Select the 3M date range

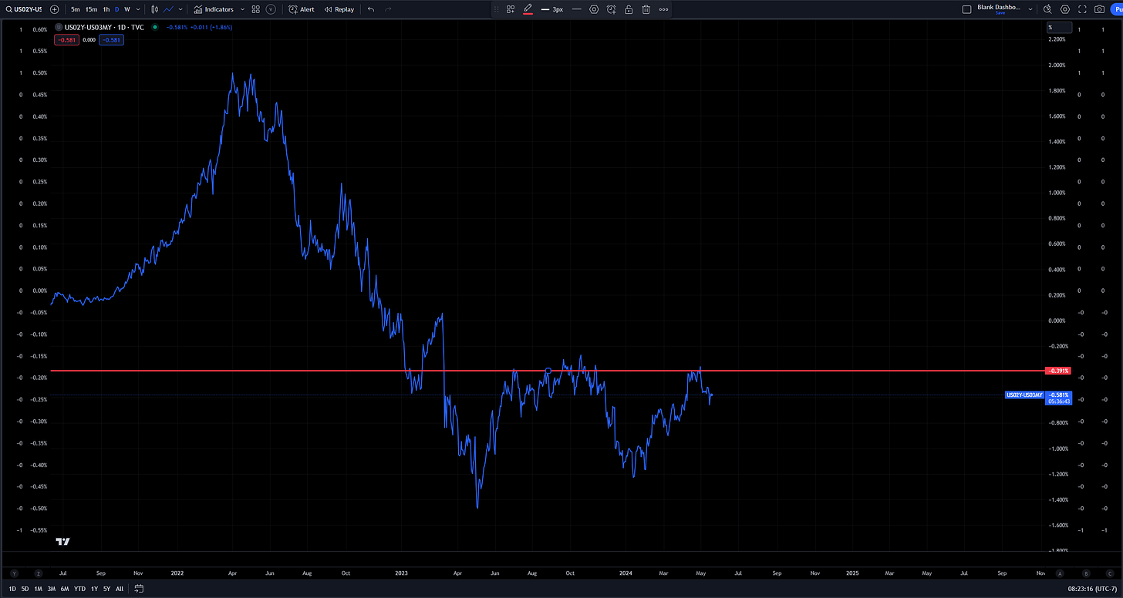pos(51,589)
